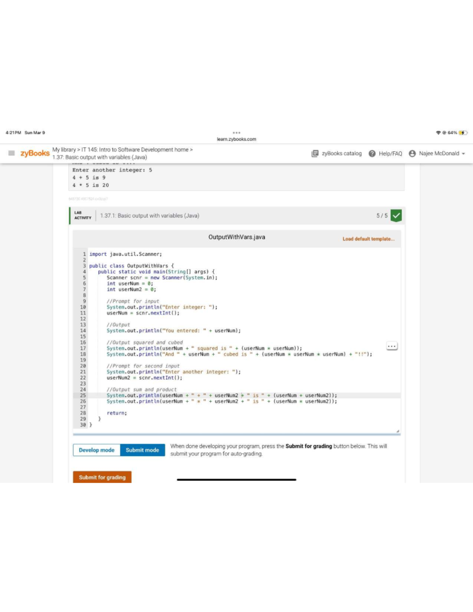Click the zyBooks logo

point(35,153)
